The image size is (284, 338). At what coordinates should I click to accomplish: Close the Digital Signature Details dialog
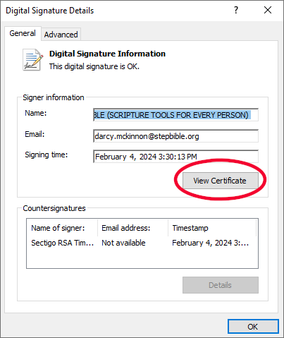pyautogui.click(x=268, y=10)
